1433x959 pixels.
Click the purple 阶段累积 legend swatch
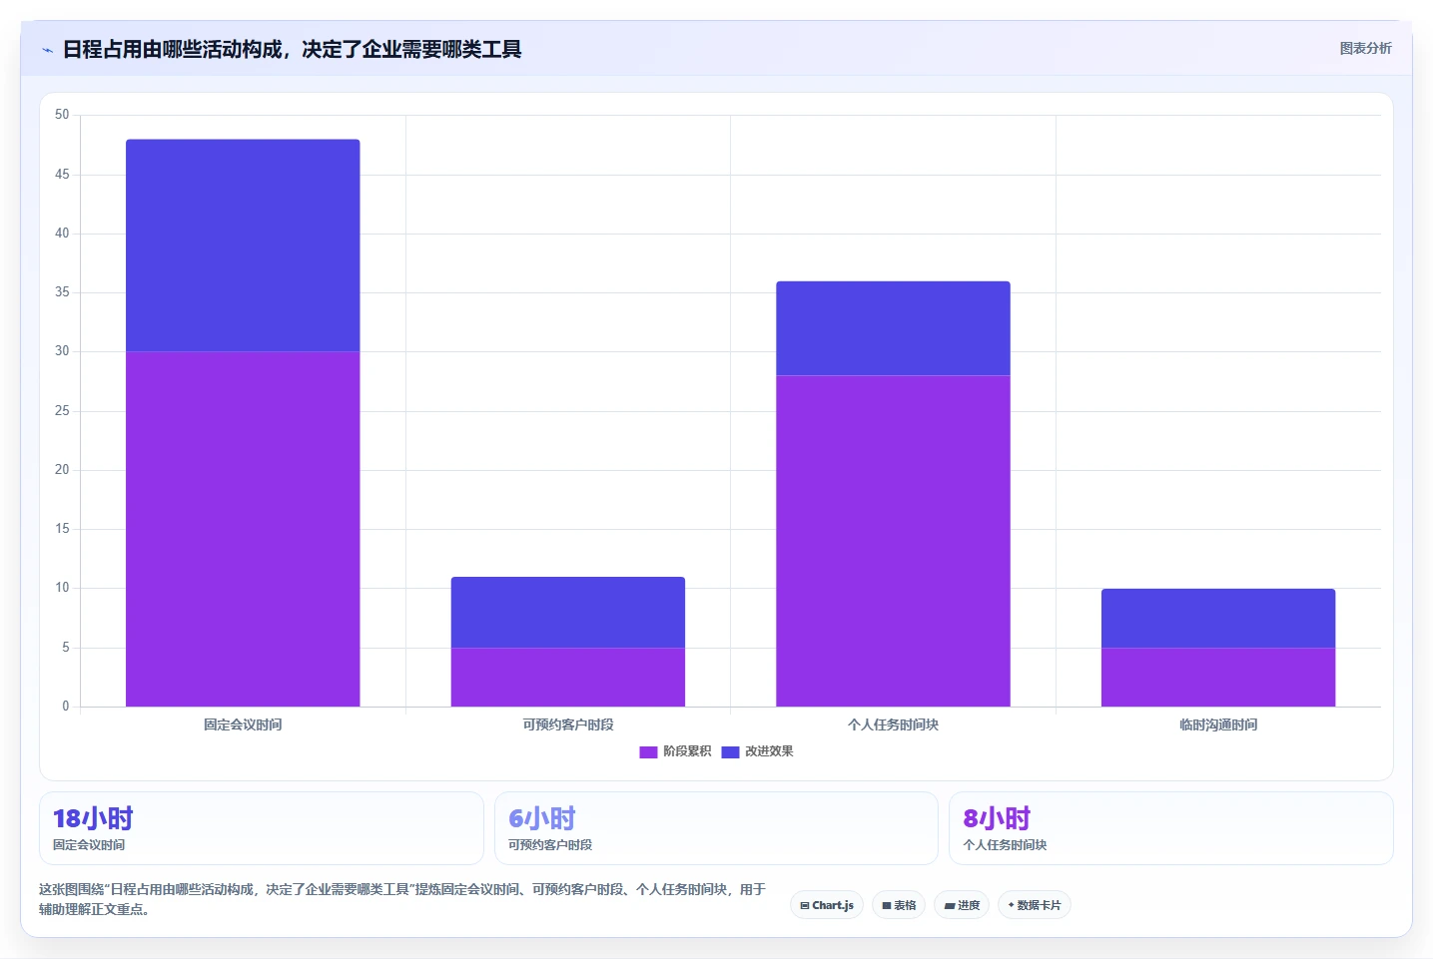click(x=648, y=751)
